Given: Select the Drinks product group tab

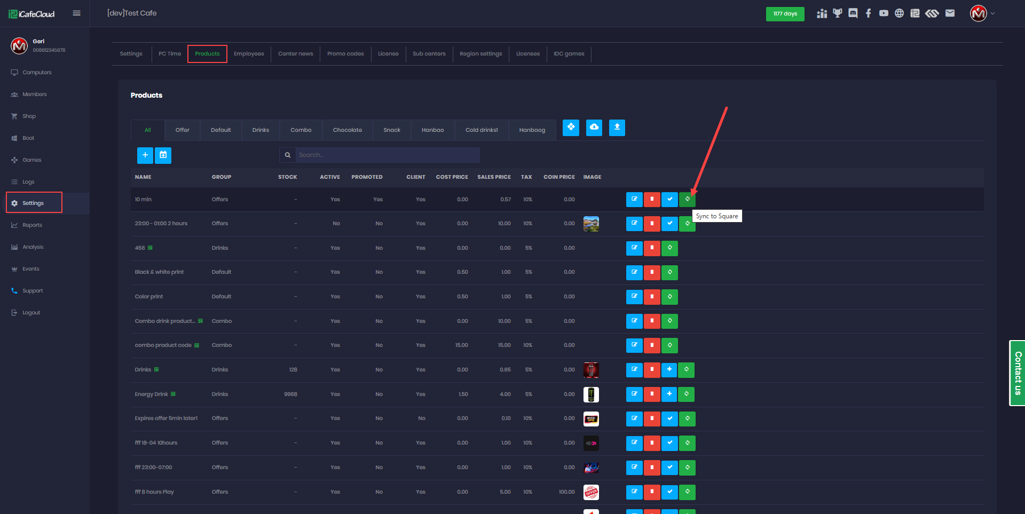Looking at the screenshot, I should [x=261, y=130].
